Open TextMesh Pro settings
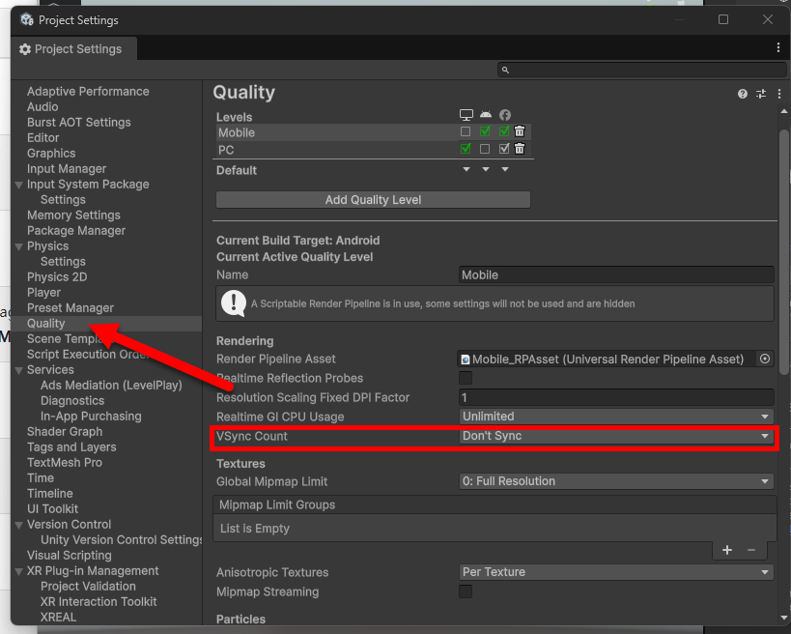Viewport: 791px width, 634px height. pos(64,462)
